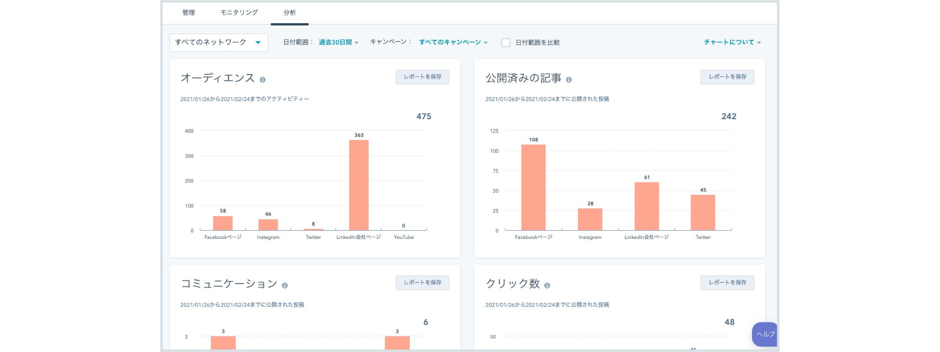Image resolution: width=940 pixels, height=352 pixels.
Task: Click the Facebook bar valued 108 in 公開済みの記事
Action: [x=534, y=188]
